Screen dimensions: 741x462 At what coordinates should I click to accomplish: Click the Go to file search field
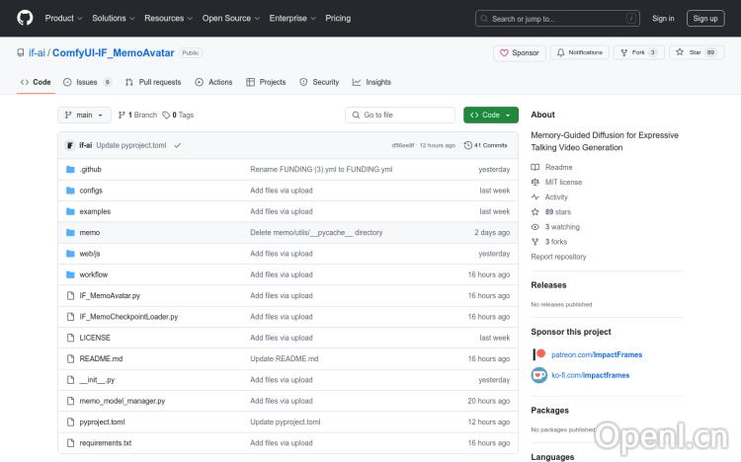click(x=399, y=115)
